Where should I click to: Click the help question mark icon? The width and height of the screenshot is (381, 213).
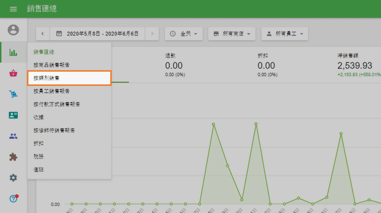[x=13, y=198]
